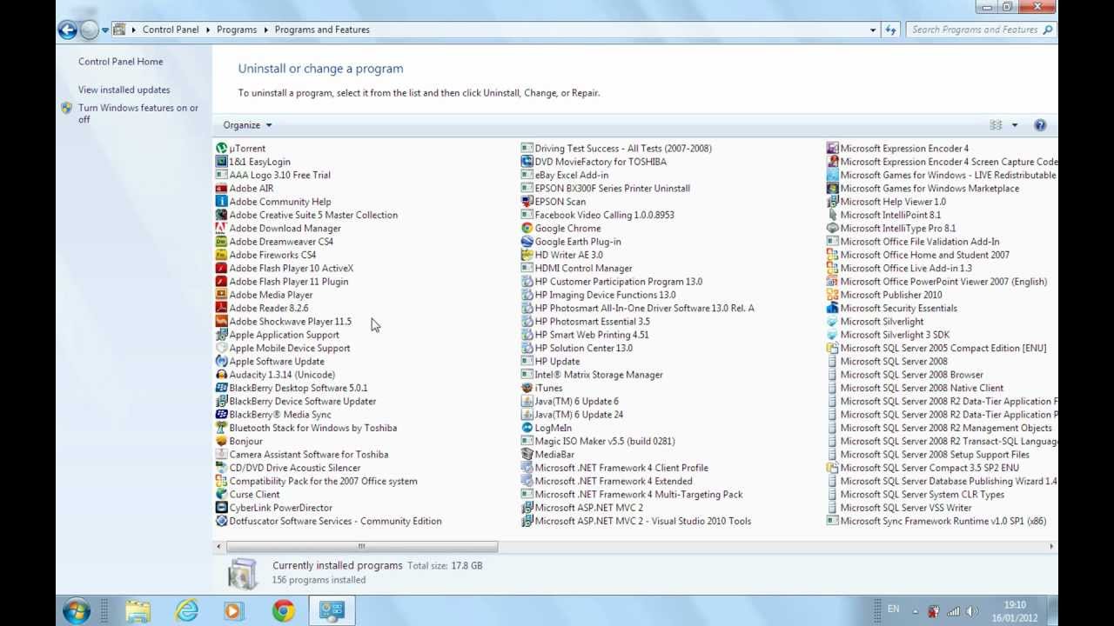
Task: Open recent pages arrow beside Forward button
Action: pyautogui.click(x=105, y=30)
